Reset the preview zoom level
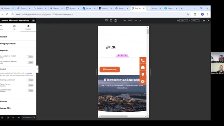Screen dimensions: 224x126 pos(140,21)
